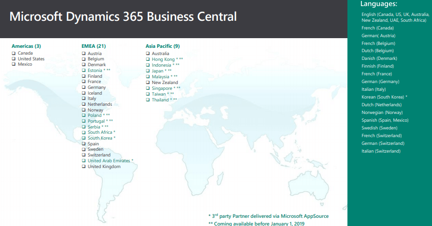This screenshot has height=226, width=432.
Task: Select the 'French (Canada)' language
Action: coord(377,28)
